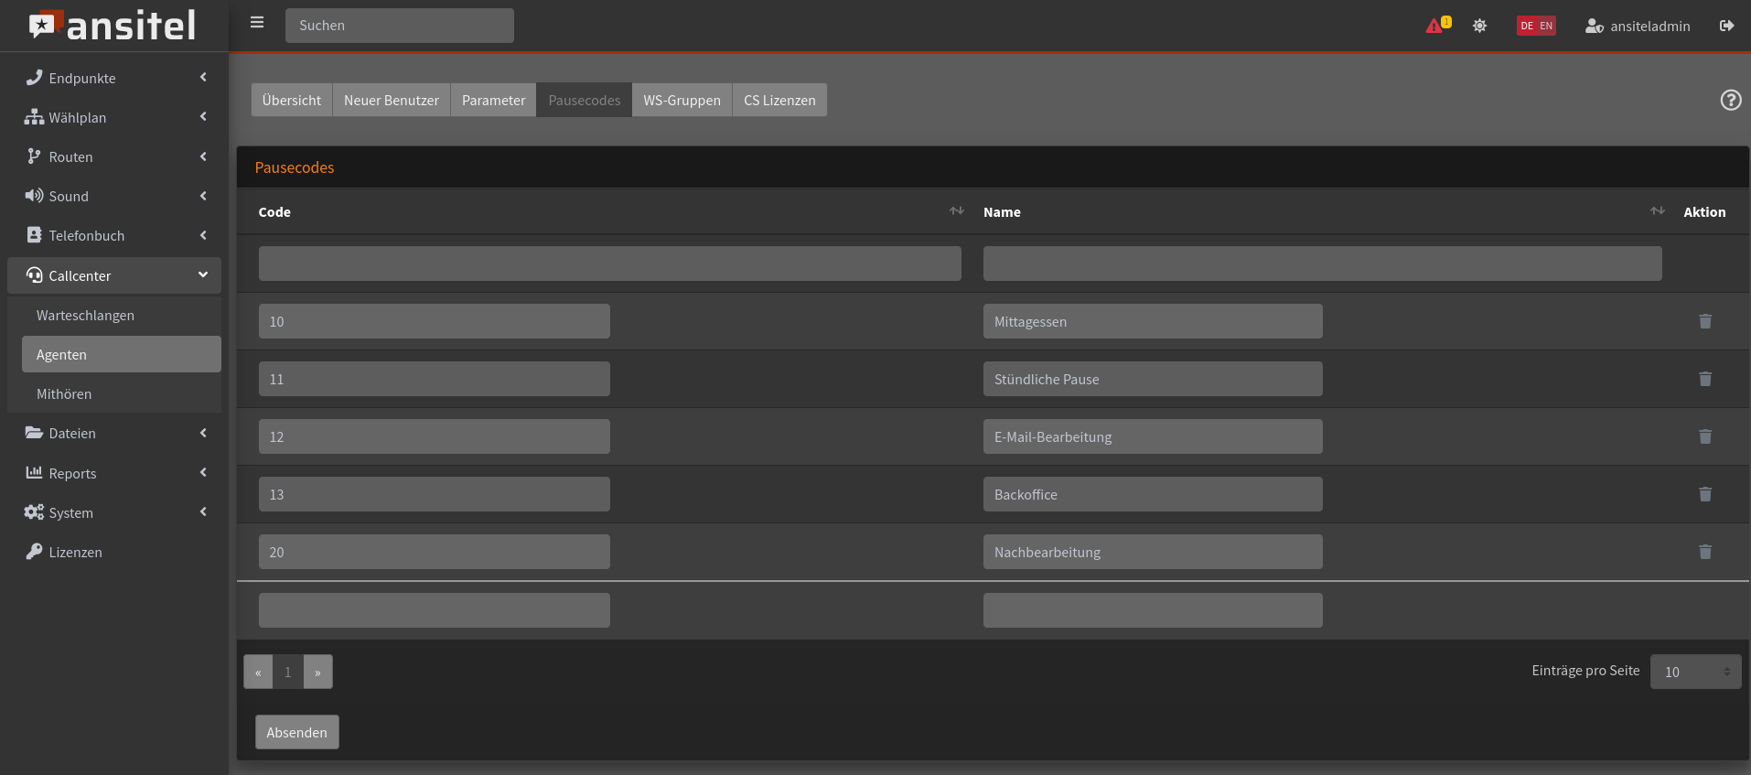Remove the Nachbearbeitung entry via trash icon
Viewport: 1751px width, 775px height.
(x=1704, y=552)
